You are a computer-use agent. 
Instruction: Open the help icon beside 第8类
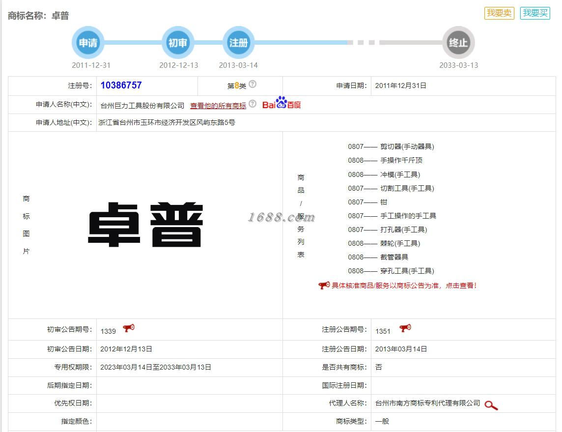click(x=253, y=84)
